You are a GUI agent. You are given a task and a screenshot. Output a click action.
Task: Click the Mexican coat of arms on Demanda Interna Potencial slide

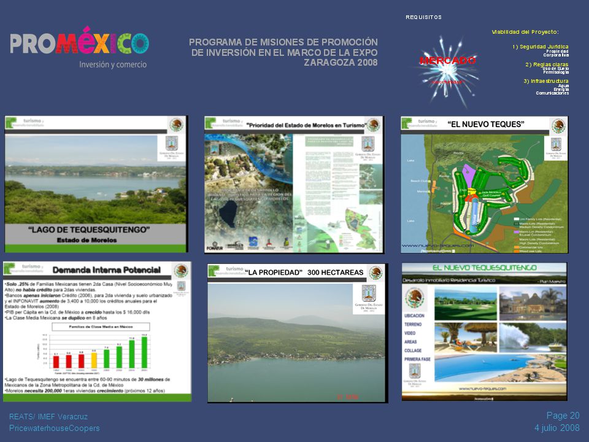pyautogui.click(x=180, y=271)
